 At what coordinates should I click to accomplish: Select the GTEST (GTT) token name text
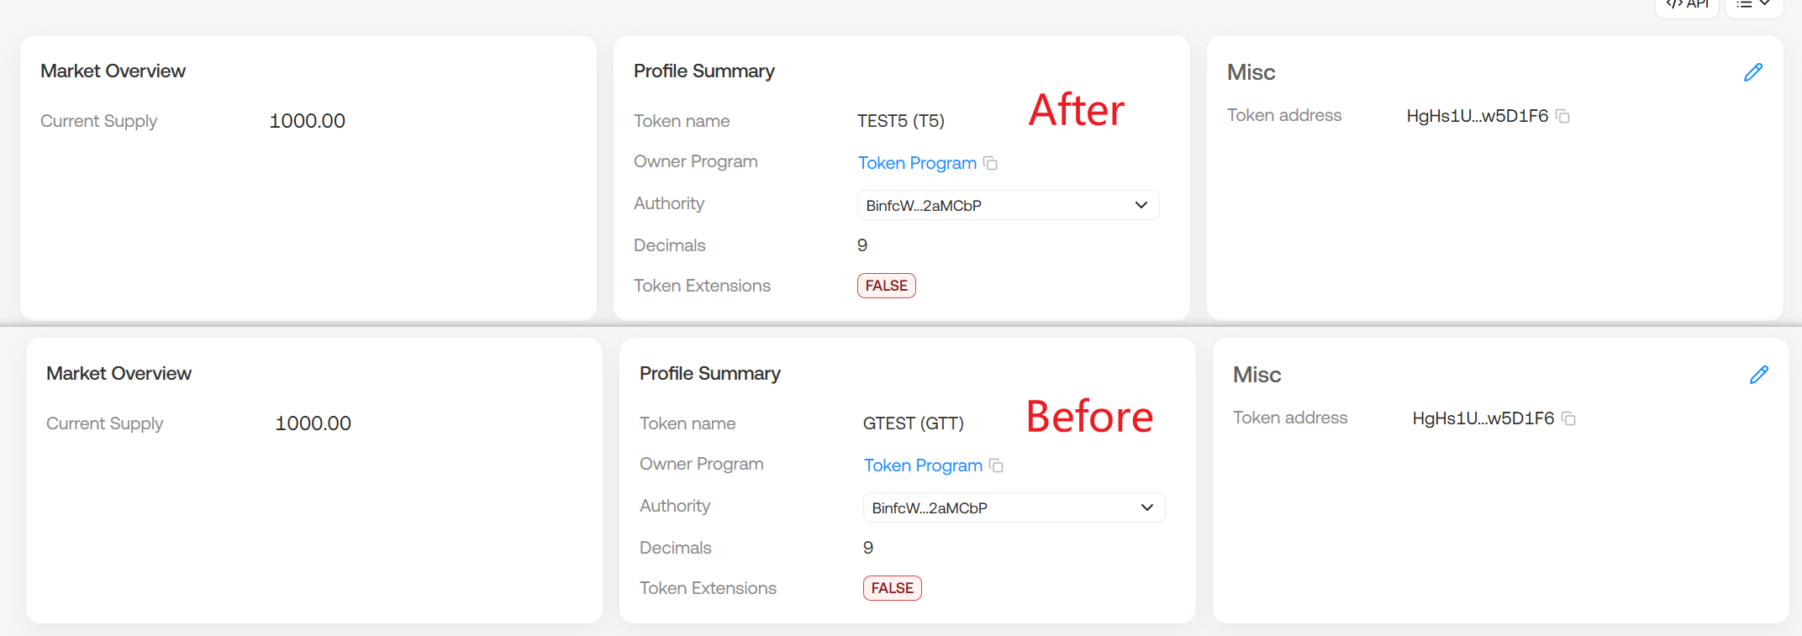point(913,423)
